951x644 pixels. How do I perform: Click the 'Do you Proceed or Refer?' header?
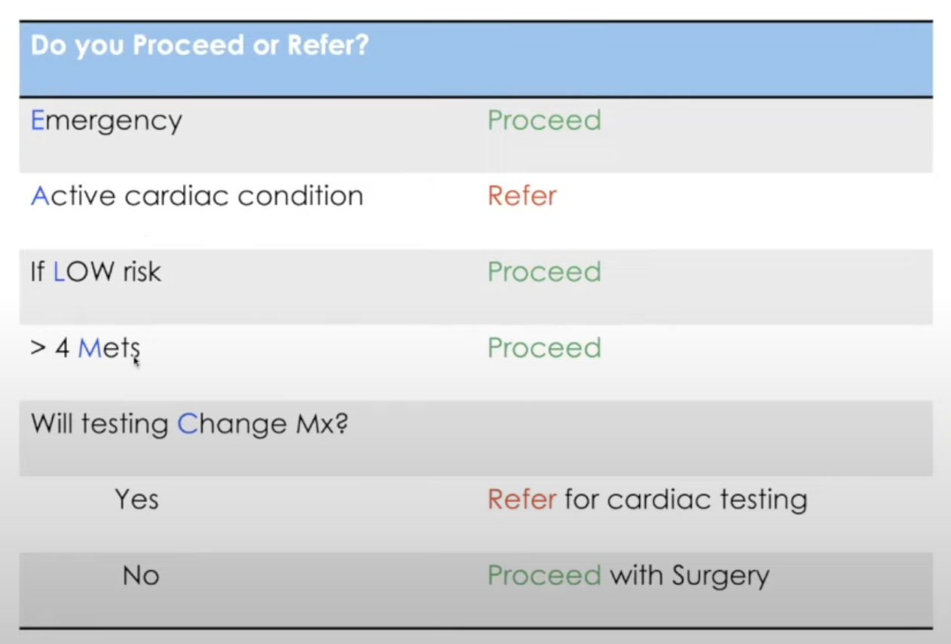[x=200, y=46]
